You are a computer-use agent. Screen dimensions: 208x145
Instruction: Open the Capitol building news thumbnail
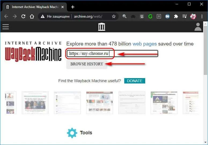(x=164, y=103)
